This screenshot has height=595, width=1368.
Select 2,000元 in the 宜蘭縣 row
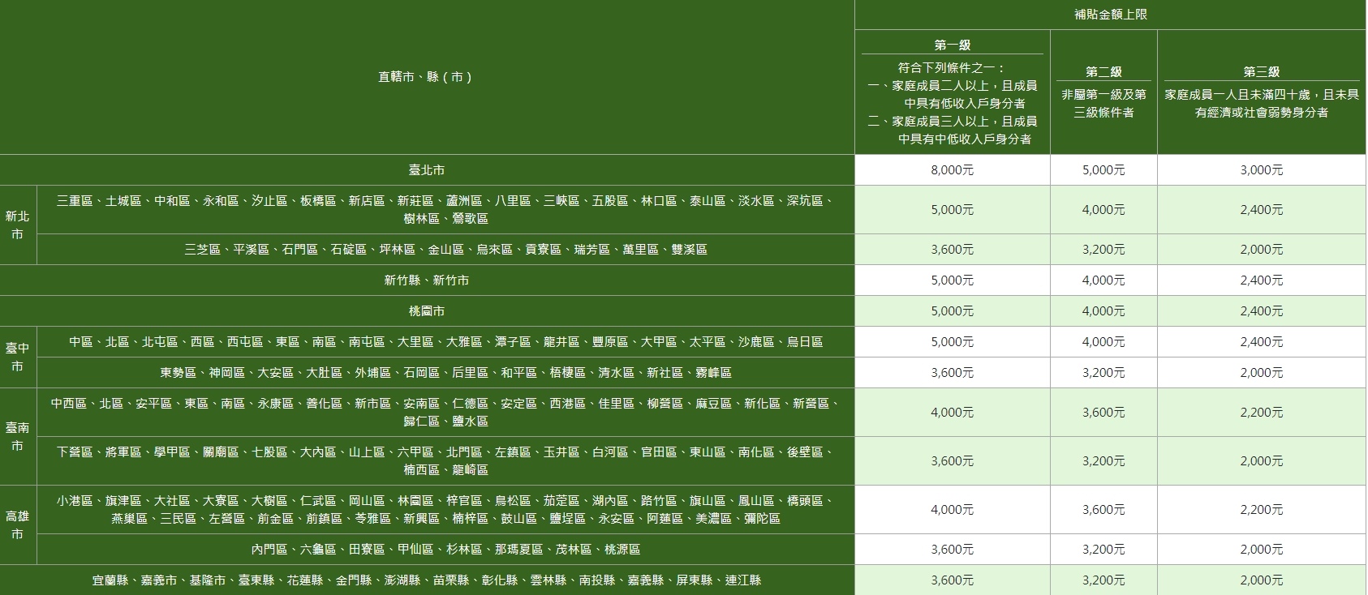pyautogui.click(x=1261, y=580)
